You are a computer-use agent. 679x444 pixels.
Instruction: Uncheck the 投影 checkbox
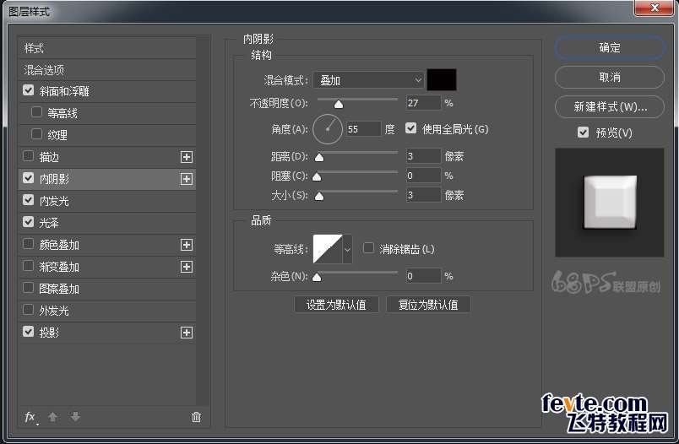[x=28, y=332]
